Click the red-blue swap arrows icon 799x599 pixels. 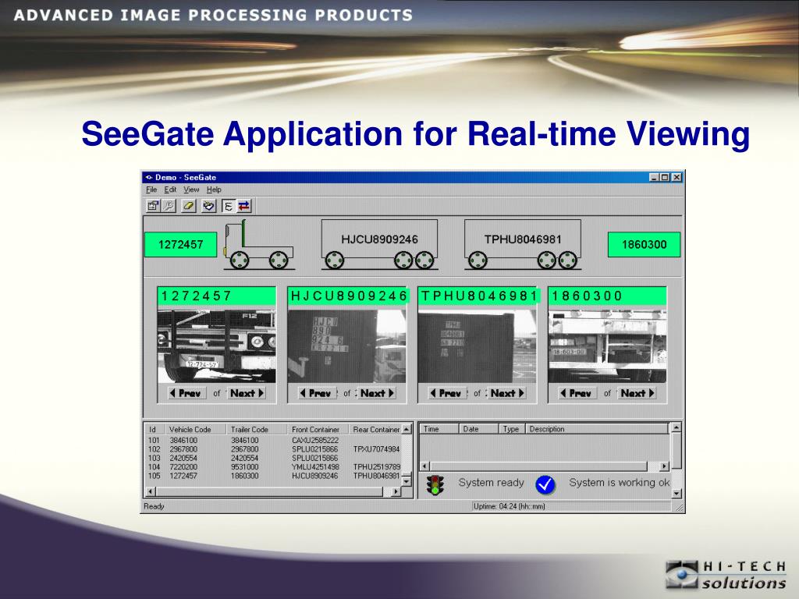(244, 206)
